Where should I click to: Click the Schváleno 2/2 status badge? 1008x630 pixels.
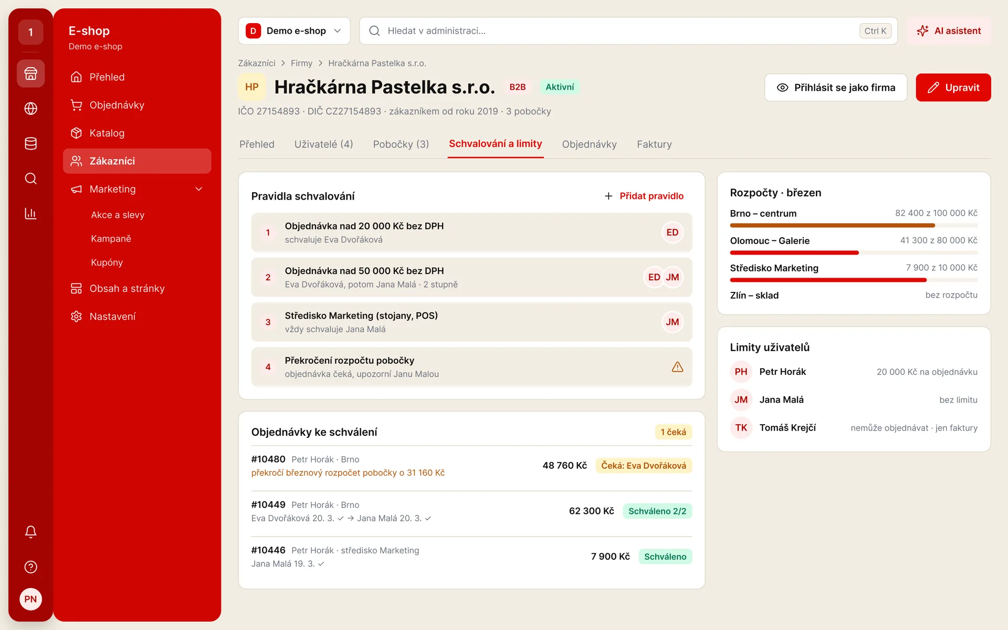coord(657,511)
